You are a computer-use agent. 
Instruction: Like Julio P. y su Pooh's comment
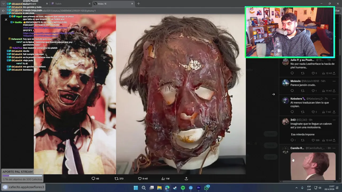(314, 73)
